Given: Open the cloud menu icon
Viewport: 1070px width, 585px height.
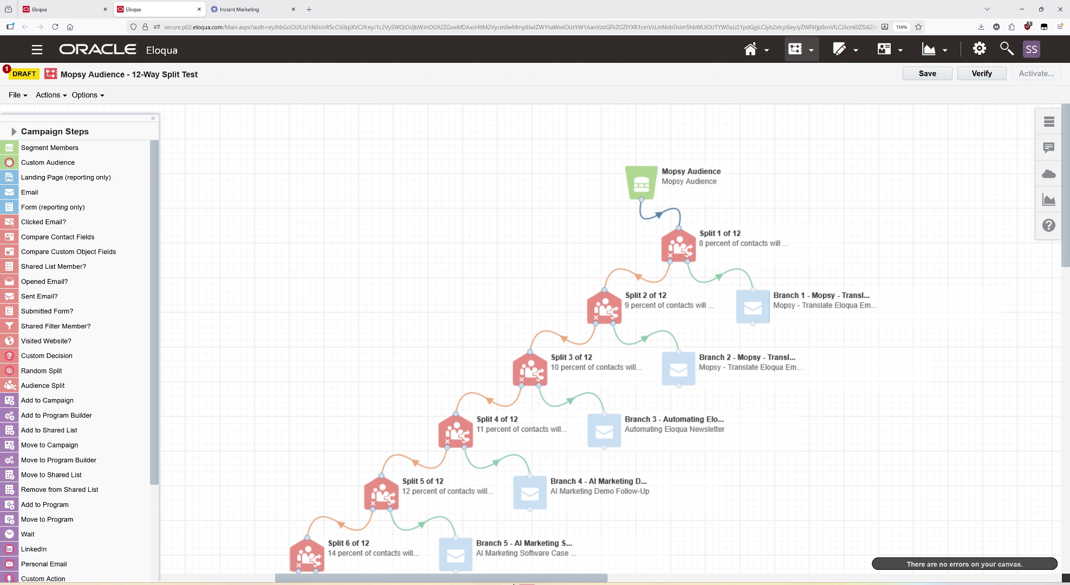Looking at the screenshot, I should pyautogui.click(x=1049, y=174).
